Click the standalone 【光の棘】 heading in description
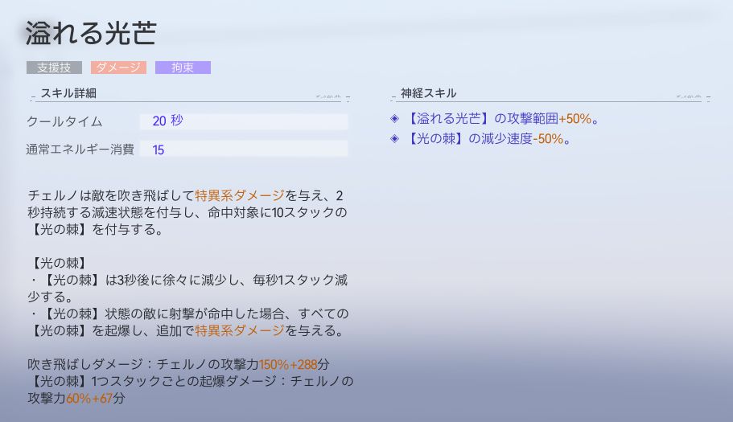733x422 pixels. 60,263
